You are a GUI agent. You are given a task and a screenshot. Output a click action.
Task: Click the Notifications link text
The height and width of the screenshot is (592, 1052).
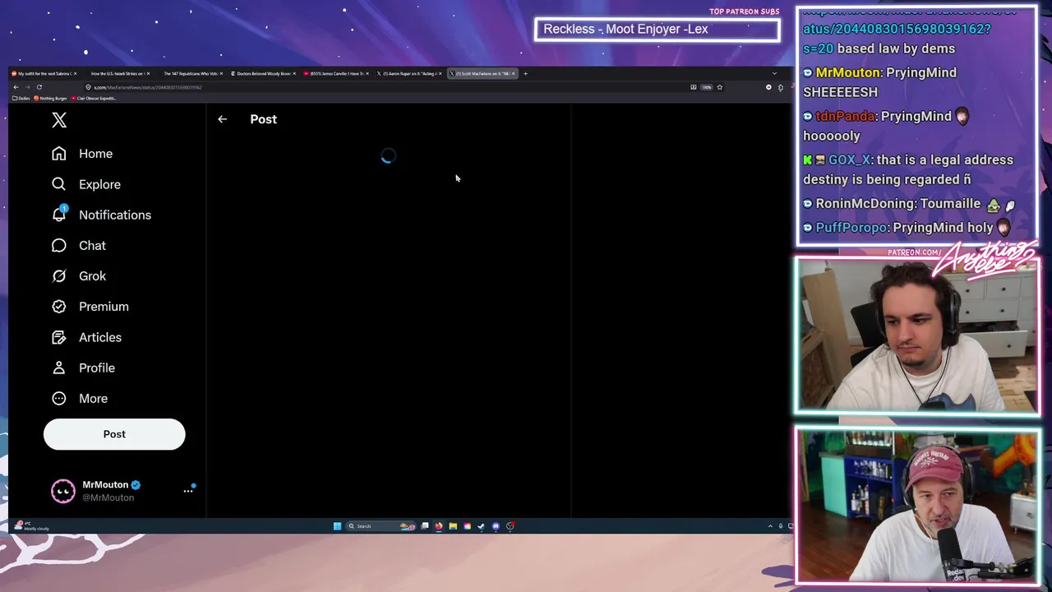(x=115, y=215)
